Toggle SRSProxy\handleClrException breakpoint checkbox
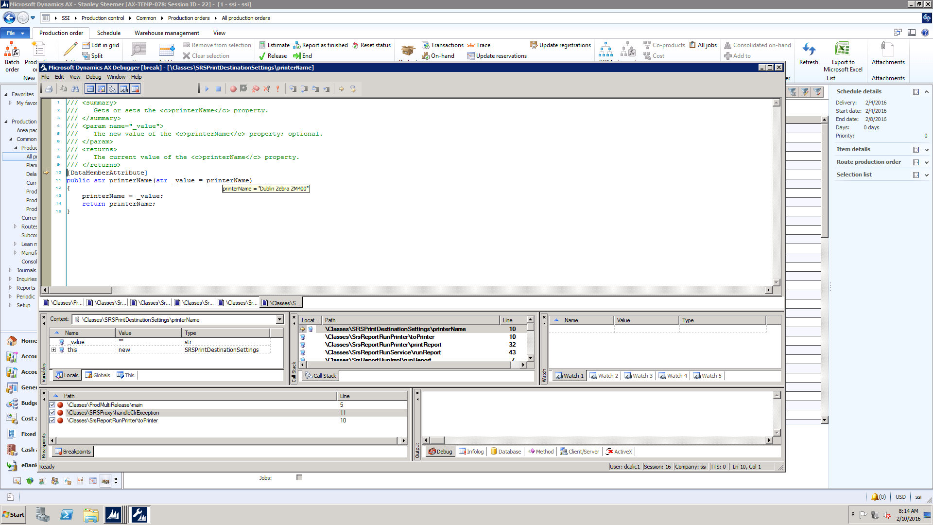The image size is (933, 525). coord(52,413)
